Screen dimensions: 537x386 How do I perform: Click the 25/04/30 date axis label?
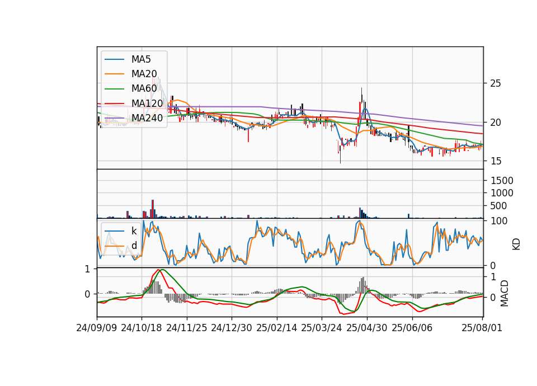tap(367, 328)
